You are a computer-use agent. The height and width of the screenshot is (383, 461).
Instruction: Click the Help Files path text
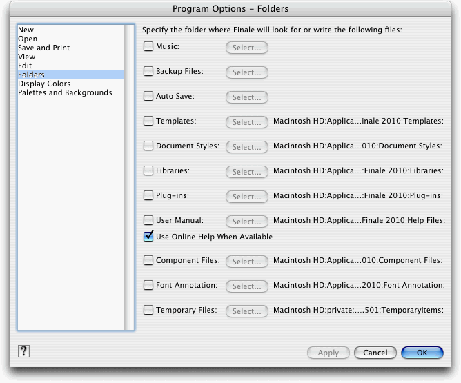click(359, 220)
